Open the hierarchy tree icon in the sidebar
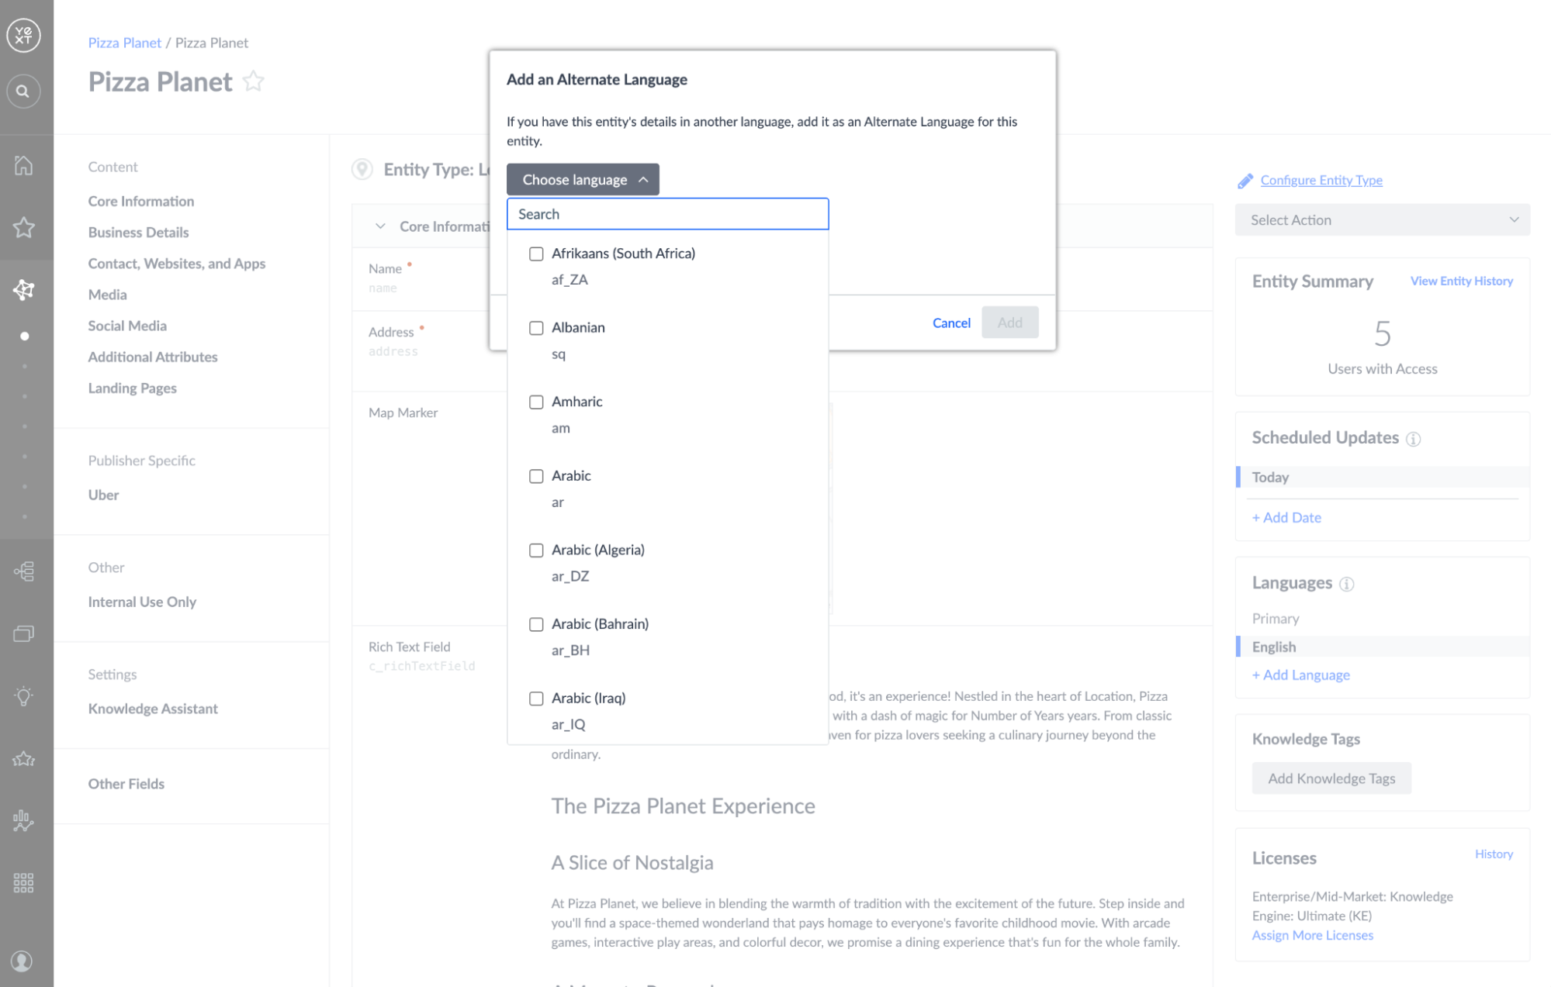Viewport: 1551px width, 987px height. [23, 571]
